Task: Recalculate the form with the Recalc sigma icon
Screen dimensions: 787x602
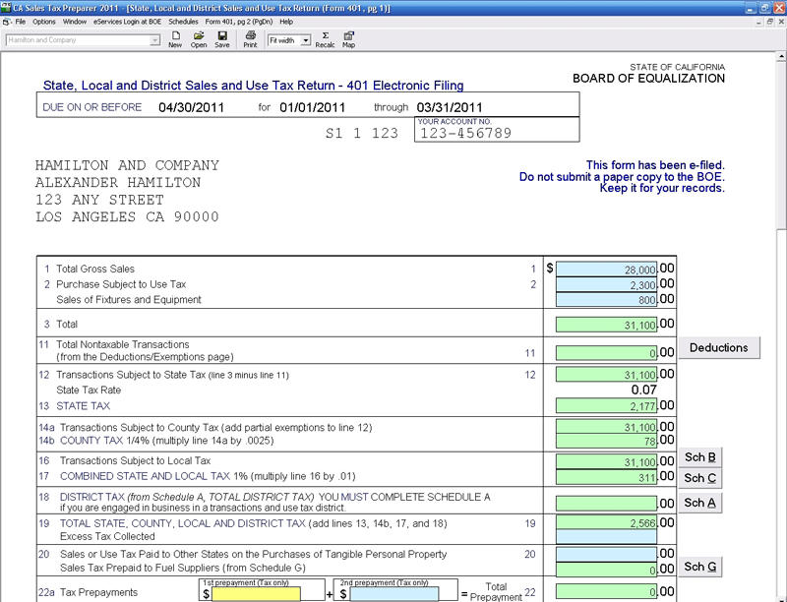Action: click(x=327, y=37)
